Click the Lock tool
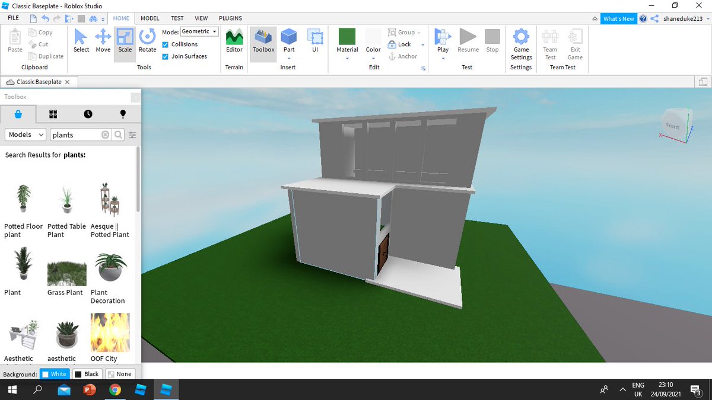The image size is (712, 400). click(400, 44)
